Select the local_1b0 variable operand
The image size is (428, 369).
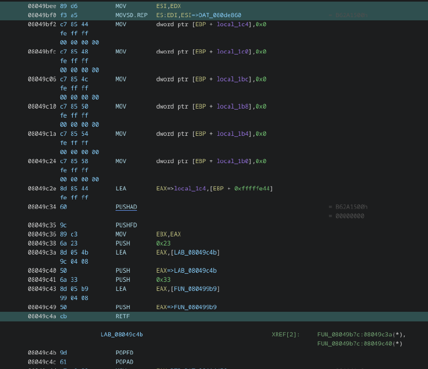(x=233, y=161)
